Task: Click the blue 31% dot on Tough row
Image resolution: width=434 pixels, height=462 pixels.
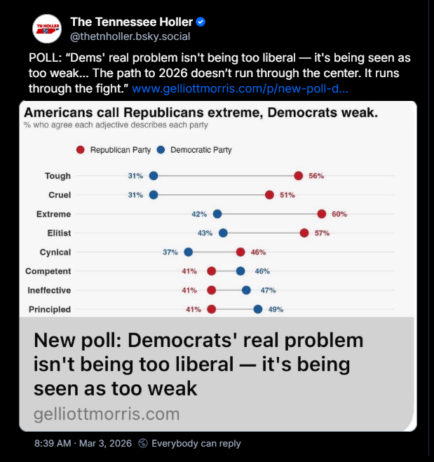Action: click(154, 176)
